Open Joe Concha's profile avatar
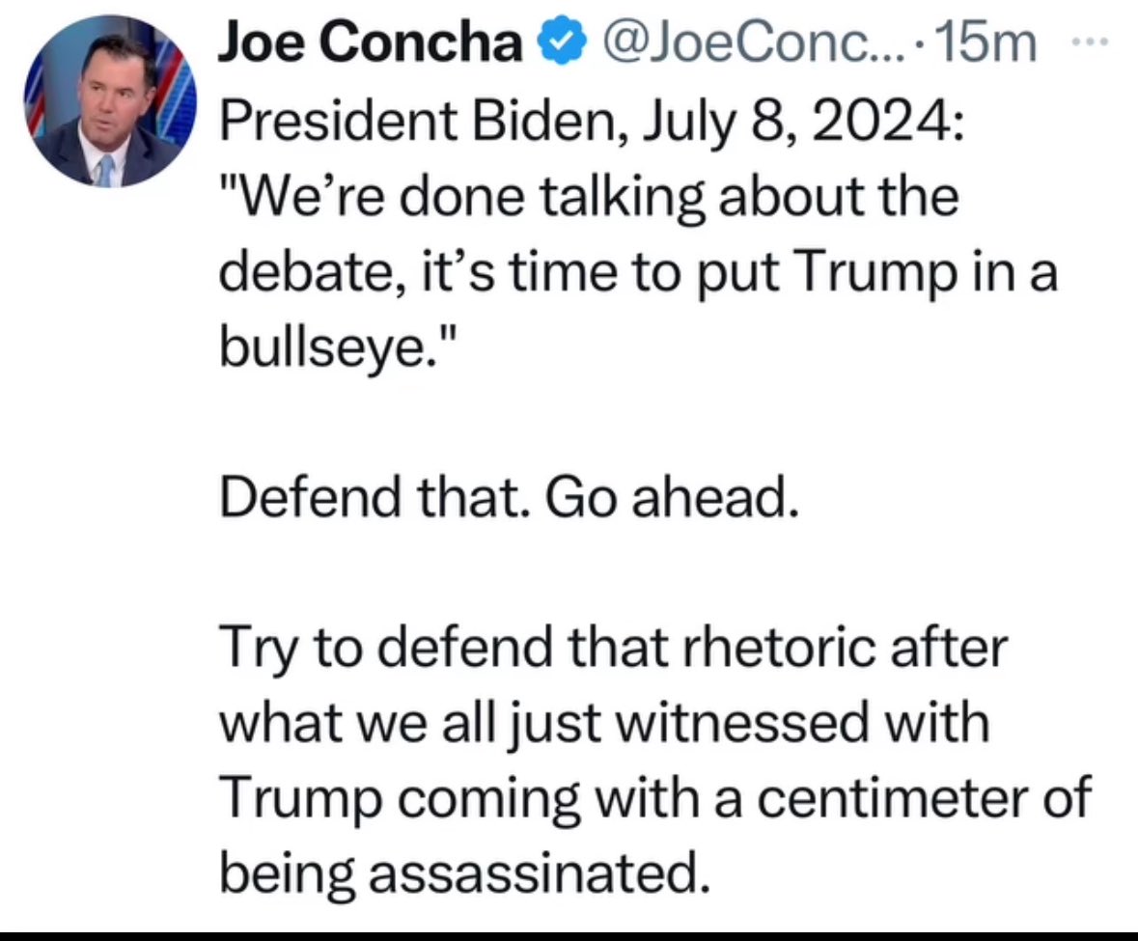Screen dimensions: 1138x941 coord(108,102)
